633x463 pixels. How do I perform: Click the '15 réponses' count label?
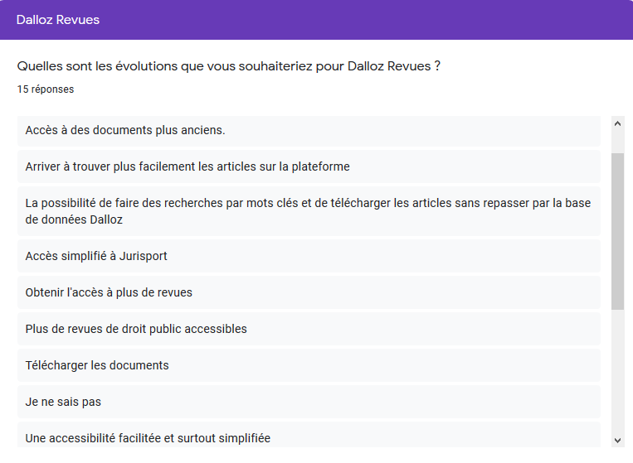(x=46, y=89)
